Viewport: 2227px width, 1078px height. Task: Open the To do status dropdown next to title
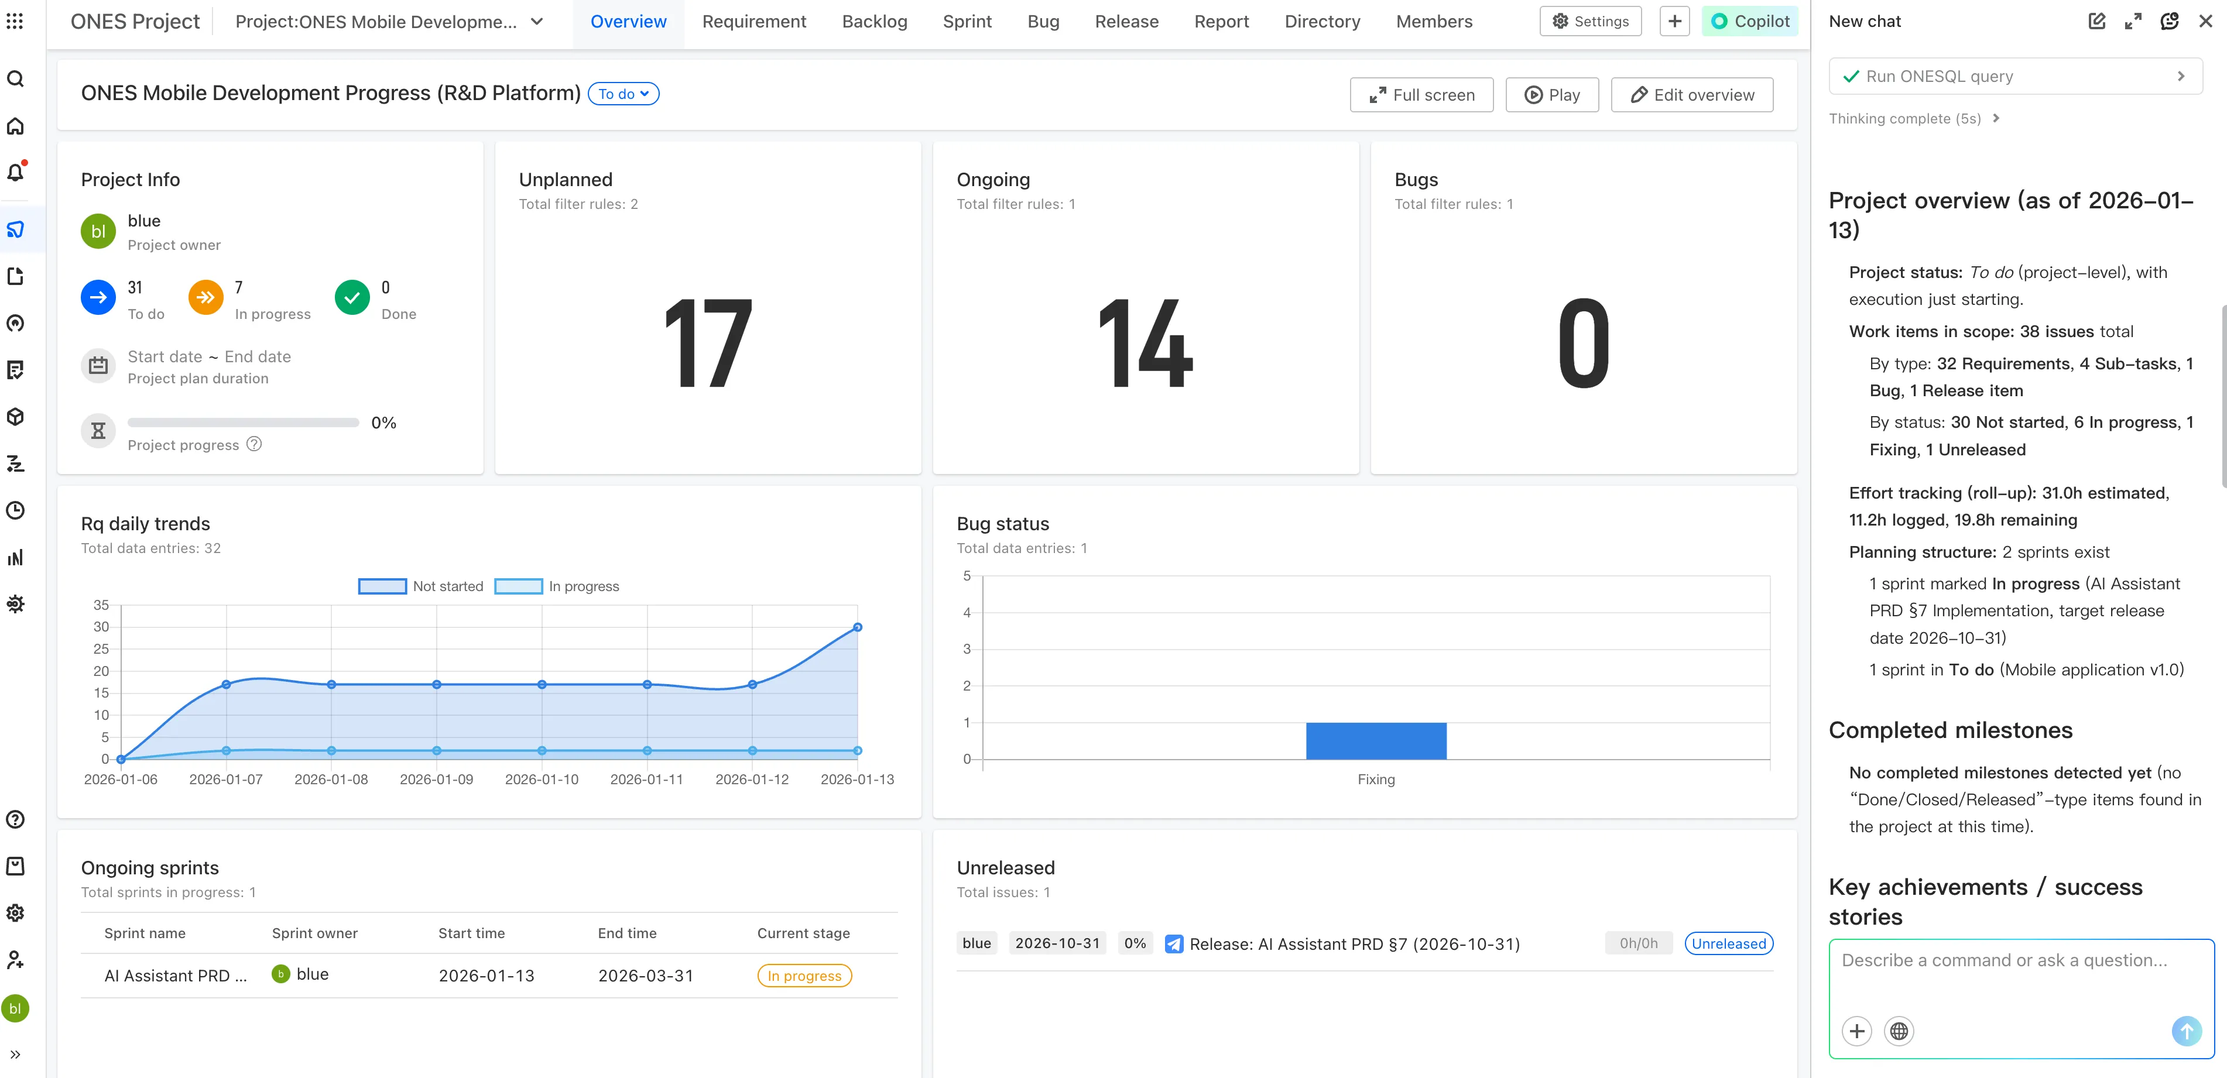(622, 94)
